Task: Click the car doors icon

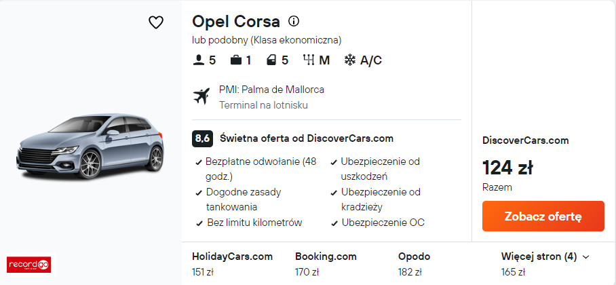Action: pos(271,60)
